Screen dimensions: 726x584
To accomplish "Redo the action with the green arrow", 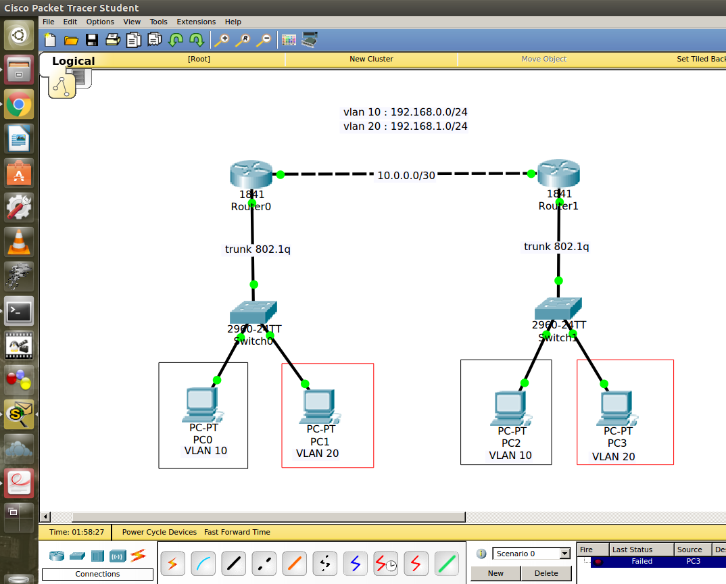I will (x=197, y=41).
